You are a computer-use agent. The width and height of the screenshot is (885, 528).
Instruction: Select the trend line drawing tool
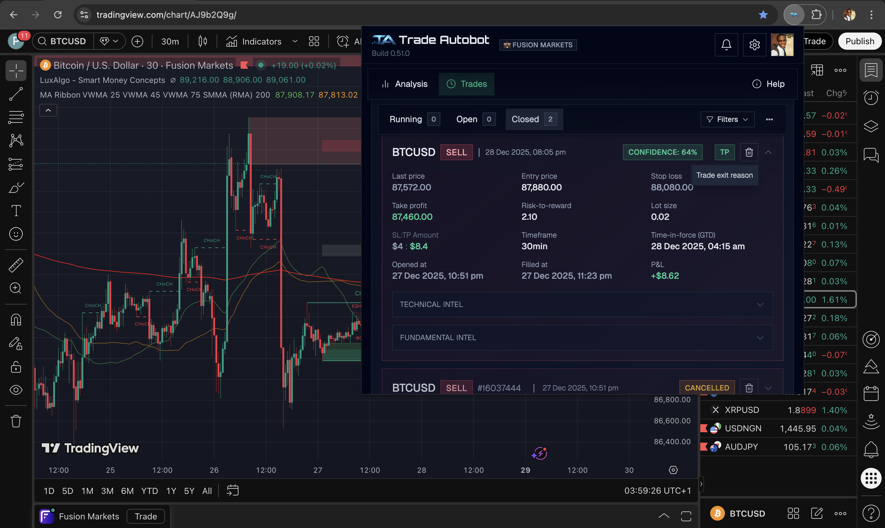click(16, 94)
